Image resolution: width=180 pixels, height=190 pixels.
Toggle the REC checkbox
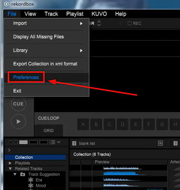tap(129, 23)
